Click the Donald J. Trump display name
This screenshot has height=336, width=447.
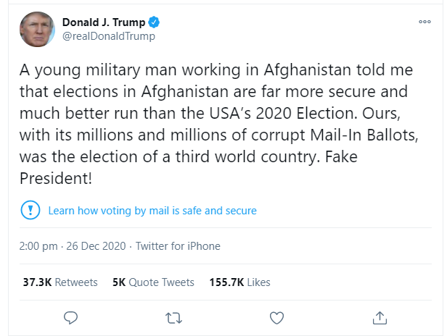(104, 22)
